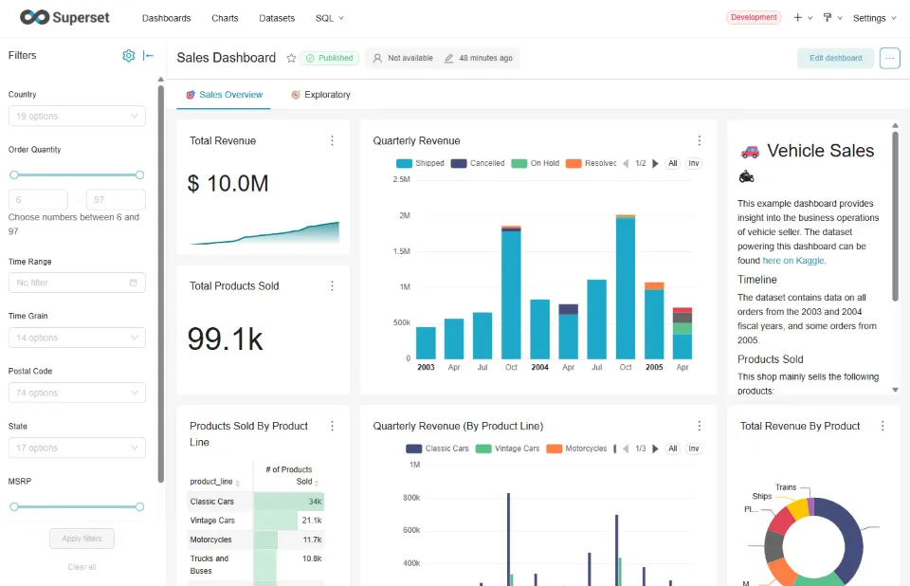Click the Superset logo

[64, 17]
